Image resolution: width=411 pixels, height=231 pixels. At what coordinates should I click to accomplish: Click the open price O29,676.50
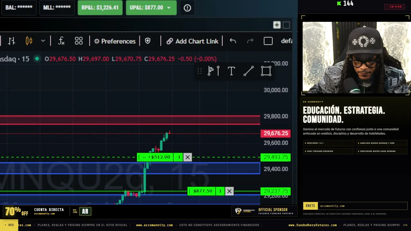coord(60,59)
